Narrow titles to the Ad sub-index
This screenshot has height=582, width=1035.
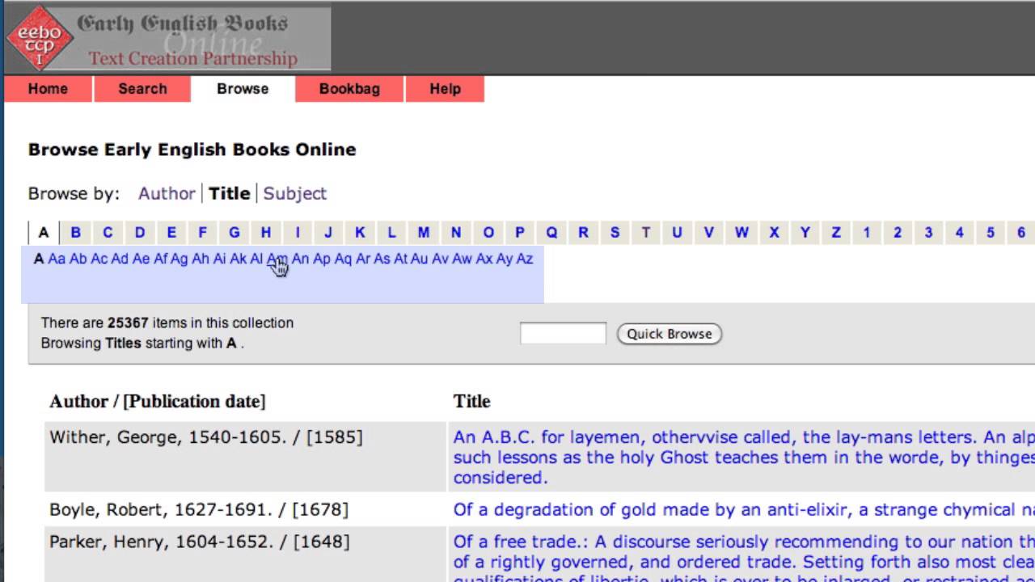click(x=120, y=259)
